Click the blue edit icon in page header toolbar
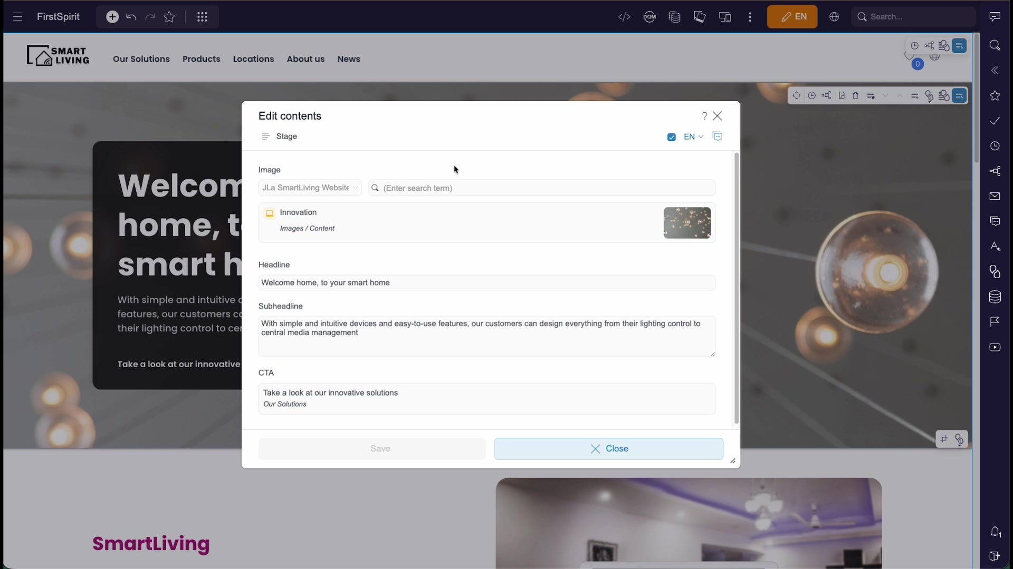Image resolution: width=1013 pixels, height=569 pixels. click(x=960, y=46)
